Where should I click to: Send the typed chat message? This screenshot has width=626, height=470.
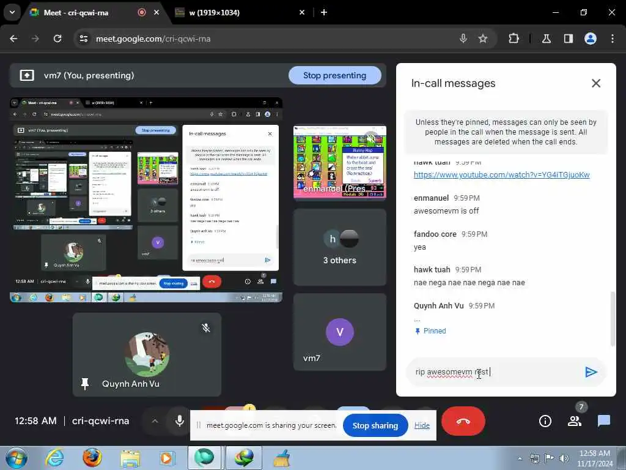pyautogui.click(x=591, y=372)
